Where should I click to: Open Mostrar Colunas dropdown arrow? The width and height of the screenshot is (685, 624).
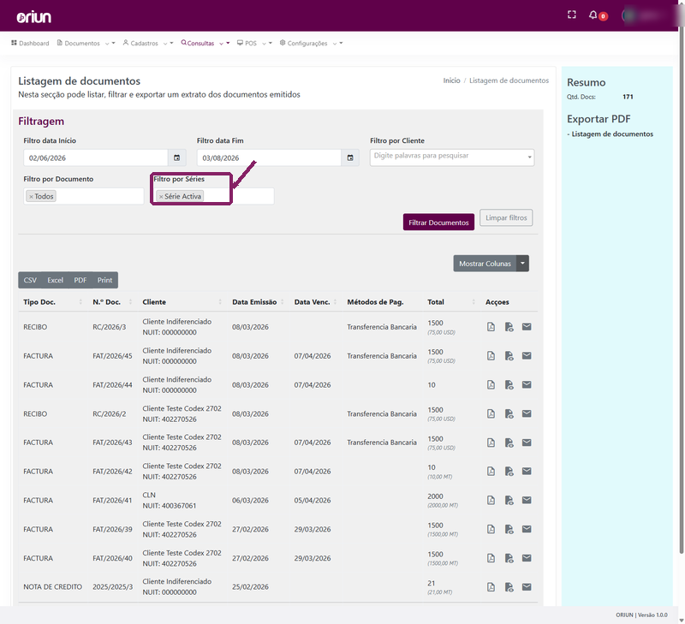click(x=522, y=264)
